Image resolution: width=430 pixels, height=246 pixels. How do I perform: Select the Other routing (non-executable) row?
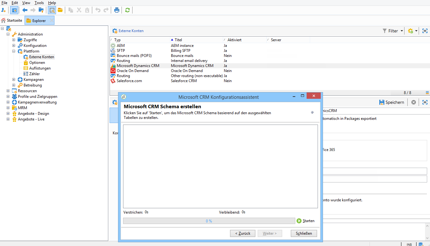coord(270,76)
